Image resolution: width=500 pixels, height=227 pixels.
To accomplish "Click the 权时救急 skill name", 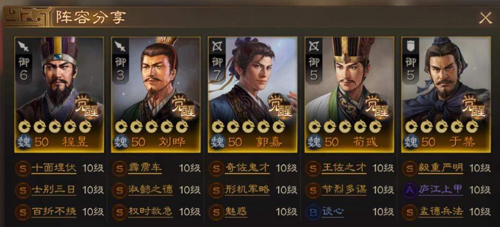I will [150, 212].
